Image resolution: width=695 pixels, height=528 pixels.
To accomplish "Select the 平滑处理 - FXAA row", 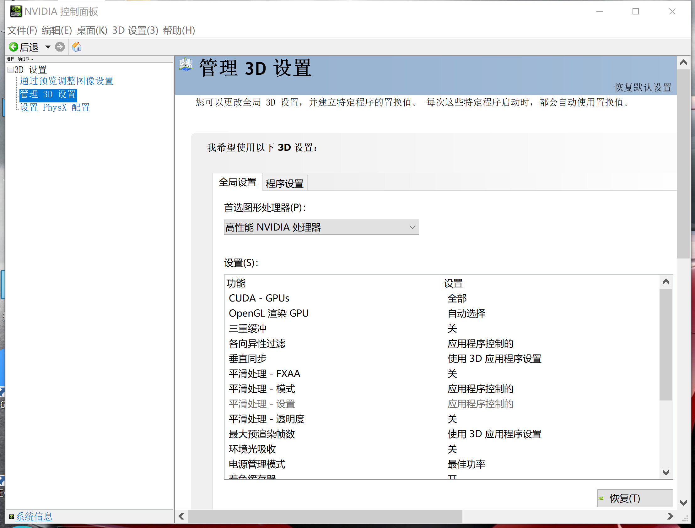I will pyautogui.click(x=441, y=373).
